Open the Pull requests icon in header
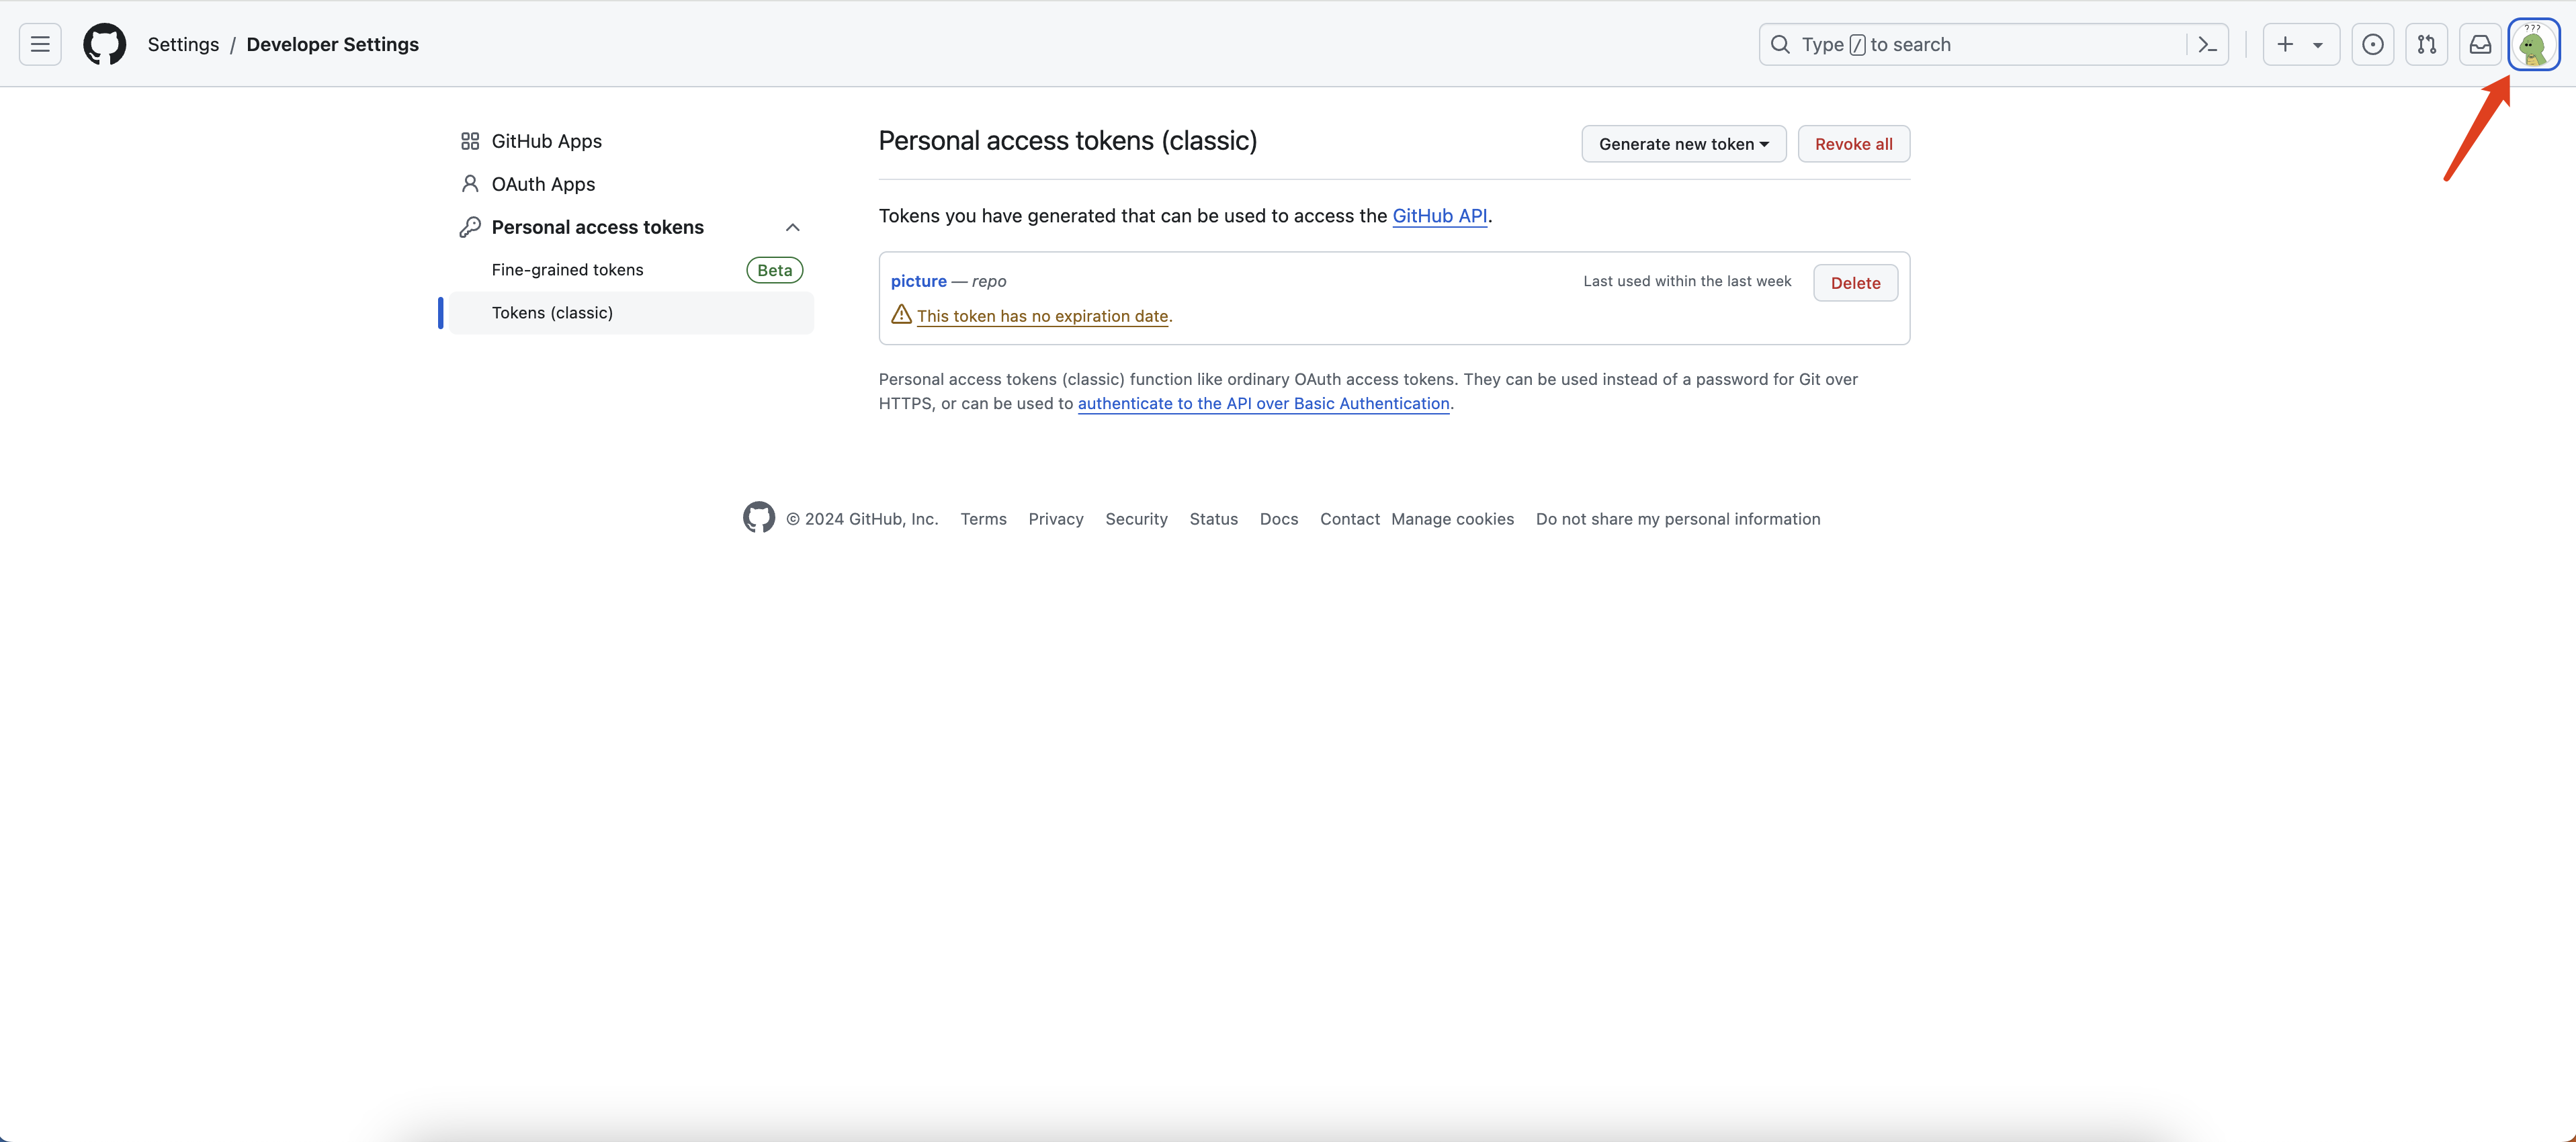Viewport: 2576px width, 1142px height. click(x=2427, y=44)
